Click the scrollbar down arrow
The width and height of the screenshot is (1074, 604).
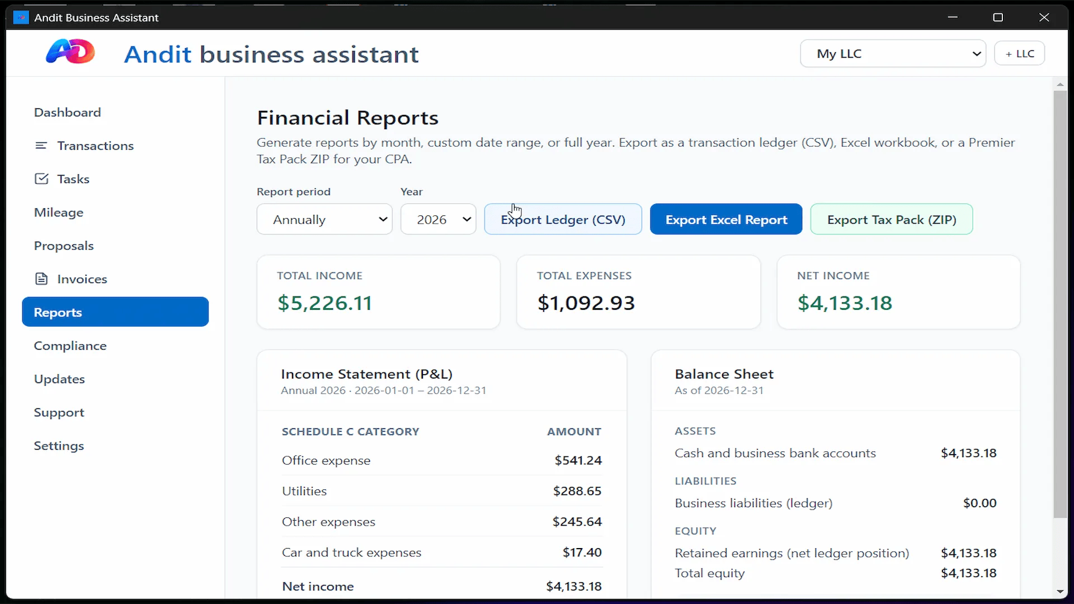[1060, 592]
